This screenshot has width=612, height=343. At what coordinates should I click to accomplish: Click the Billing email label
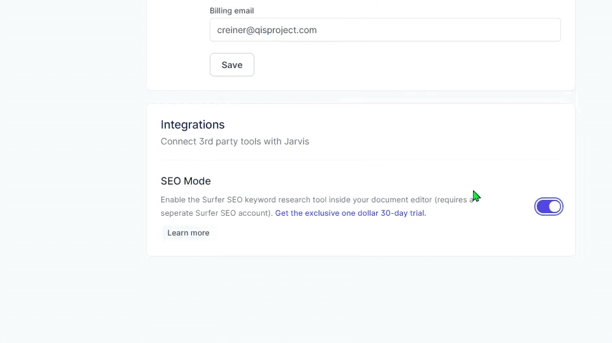pos(232,11)
